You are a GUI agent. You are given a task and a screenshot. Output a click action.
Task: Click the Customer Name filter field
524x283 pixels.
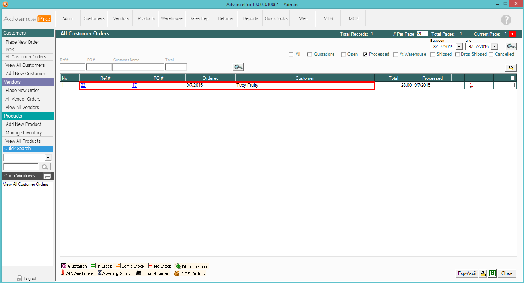[138, 67]
